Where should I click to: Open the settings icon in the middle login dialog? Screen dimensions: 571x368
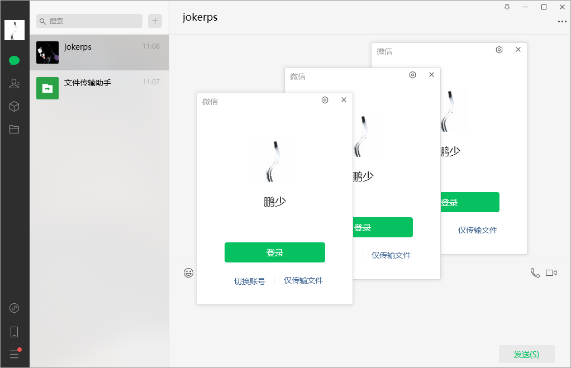click(x=412, y=75)
